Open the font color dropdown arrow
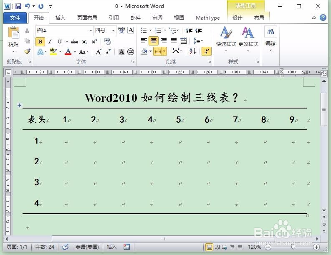Image resolution: width=331 pixels, height=255 pixels. coord(75,51)
